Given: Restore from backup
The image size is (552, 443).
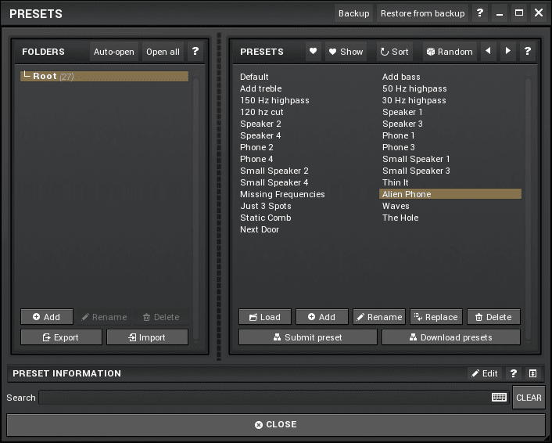Looking at the screenshot, I should (x=422, y=13).
